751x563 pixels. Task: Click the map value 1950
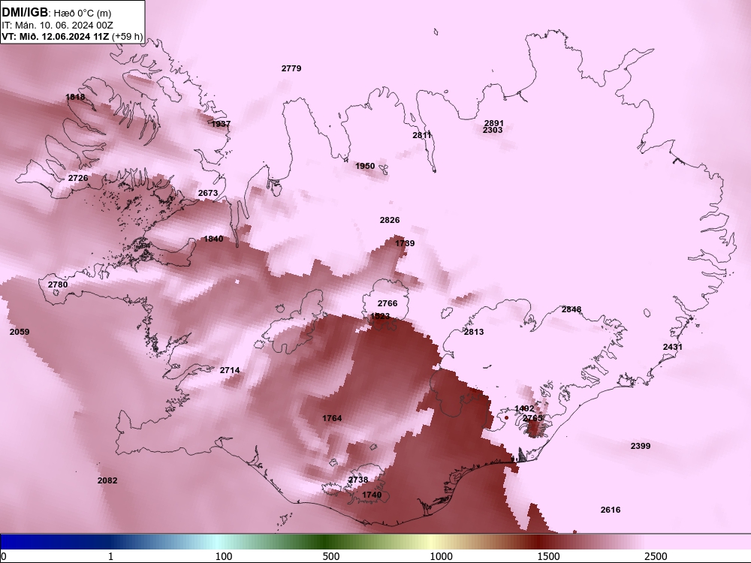coord(365,166)
